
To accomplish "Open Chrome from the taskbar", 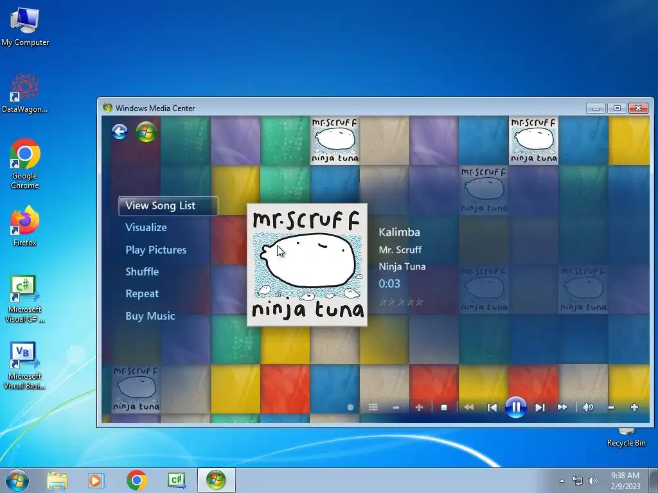I will point(136,480).
